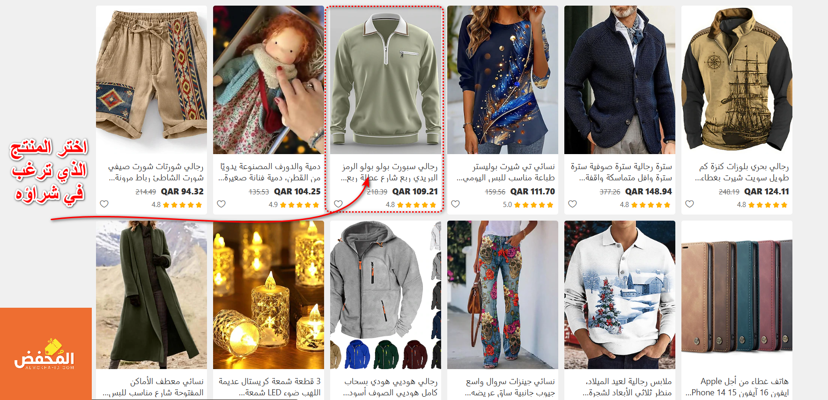
Task: Select the green polo sweatshirt image
Action: click(x=385, y=80)
